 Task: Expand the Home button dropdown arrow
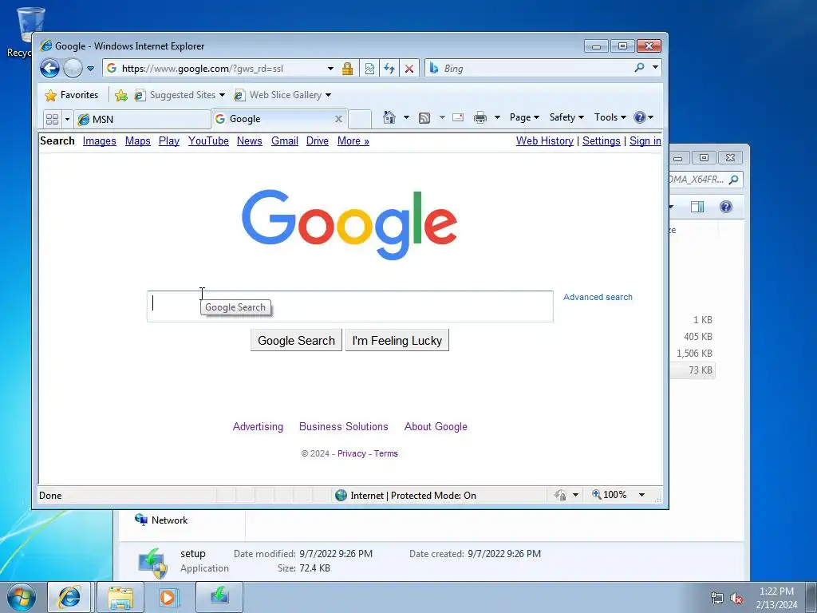[x=406, y=117]
